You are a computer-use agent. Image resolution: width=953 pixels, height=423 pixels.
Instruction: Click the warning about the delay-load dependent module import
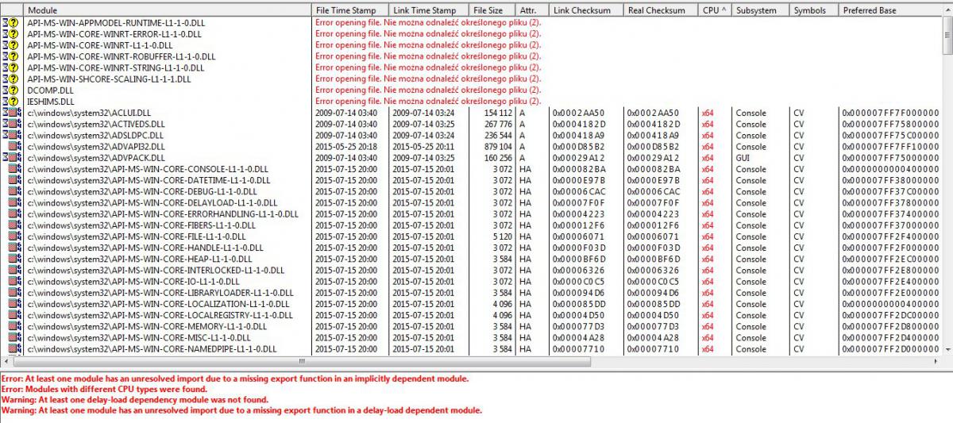pyautogui.click(x=241, y=411)
